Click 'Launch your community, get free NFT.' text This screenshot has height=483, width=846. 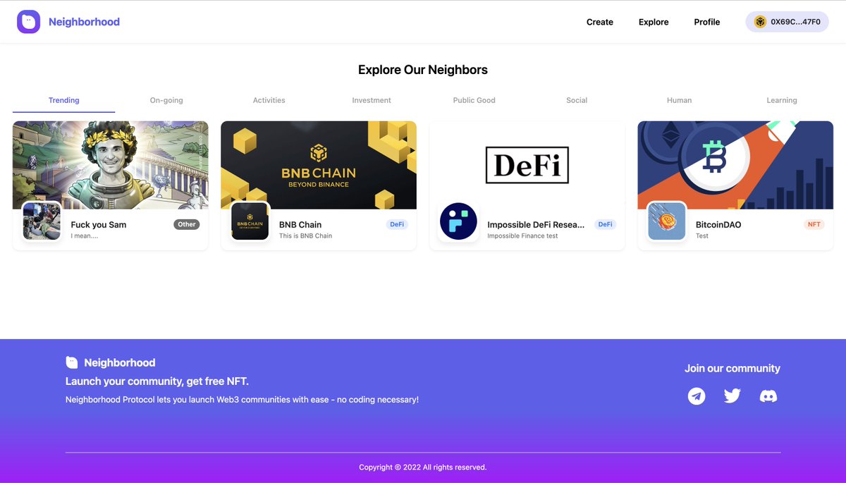coord(157,381)
